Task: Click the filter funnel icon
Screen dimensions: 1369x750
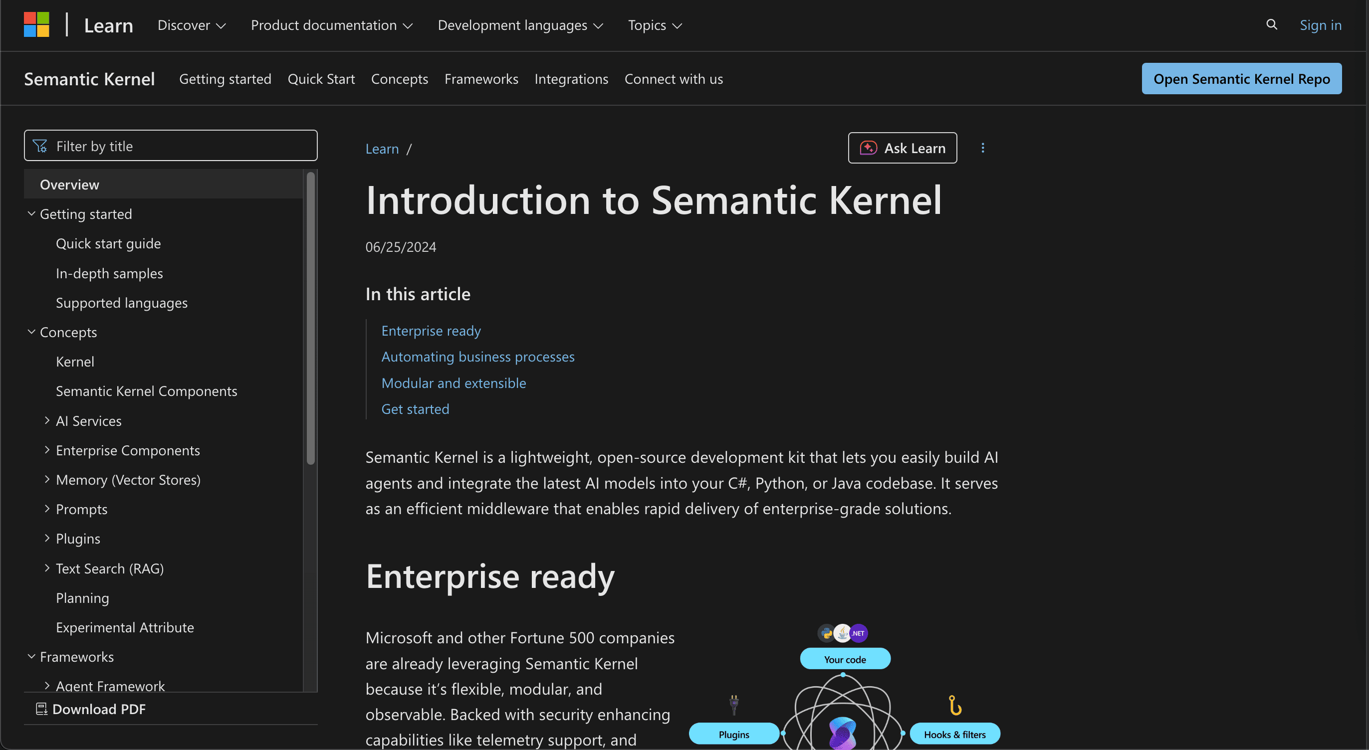Action: [40, 146]
